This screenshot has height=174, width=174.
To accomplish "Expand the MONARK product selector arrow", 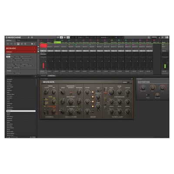I will point(34,48).
